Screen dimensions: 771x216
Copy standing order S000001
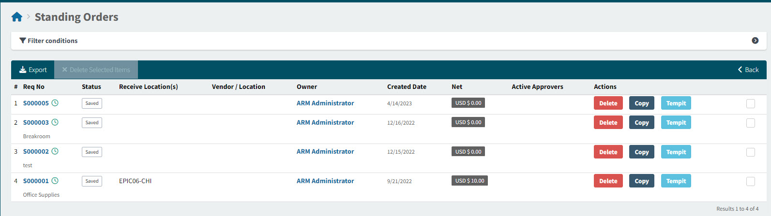(641, 181)
